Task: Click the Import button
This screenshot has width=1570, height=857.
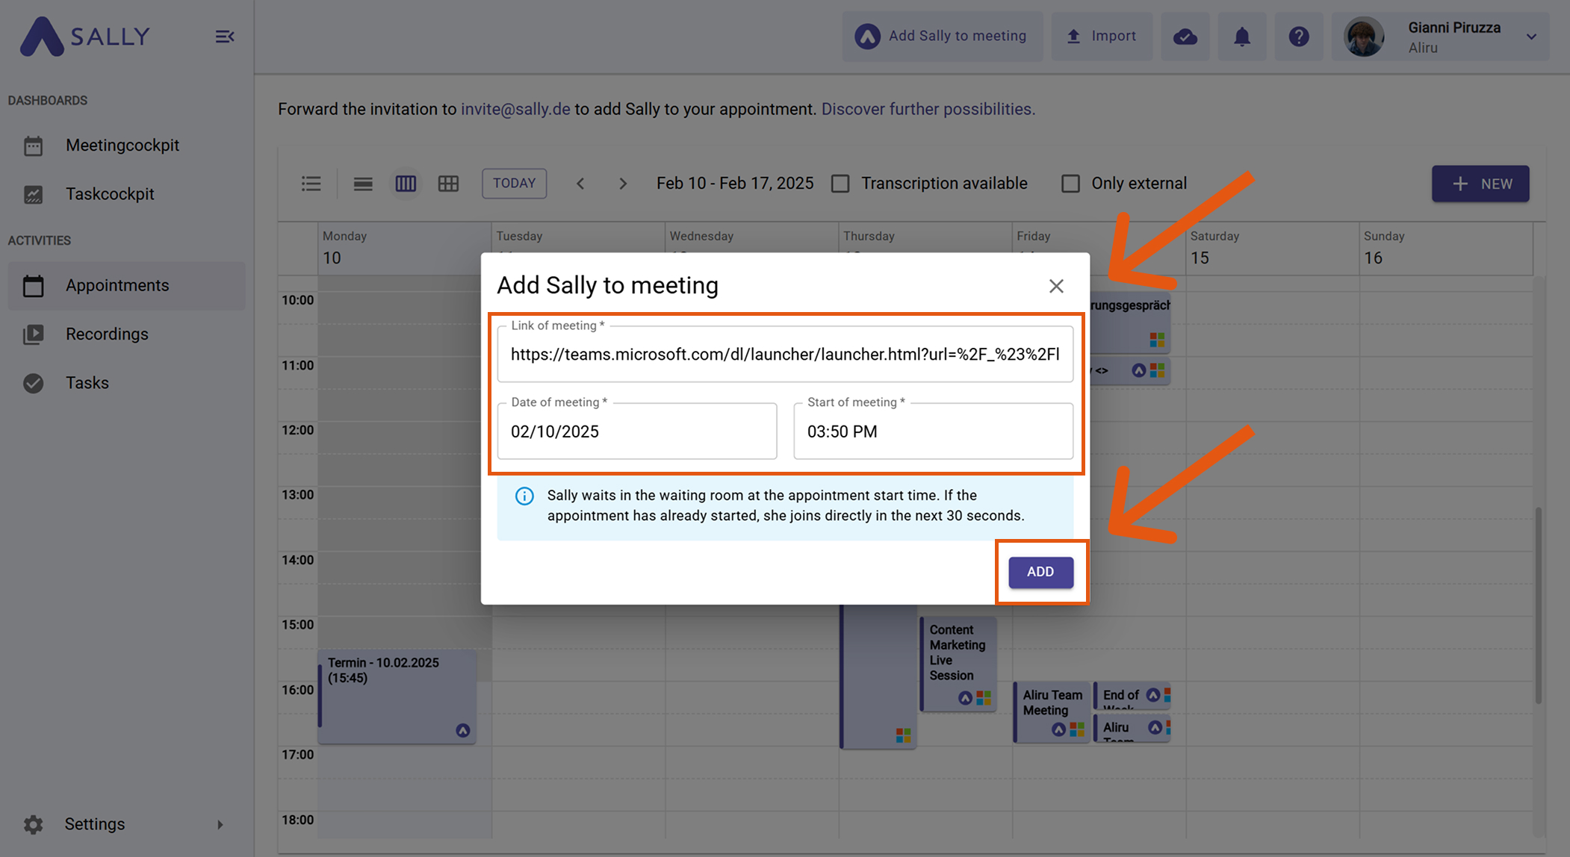Action: [x=1102, y=36]
